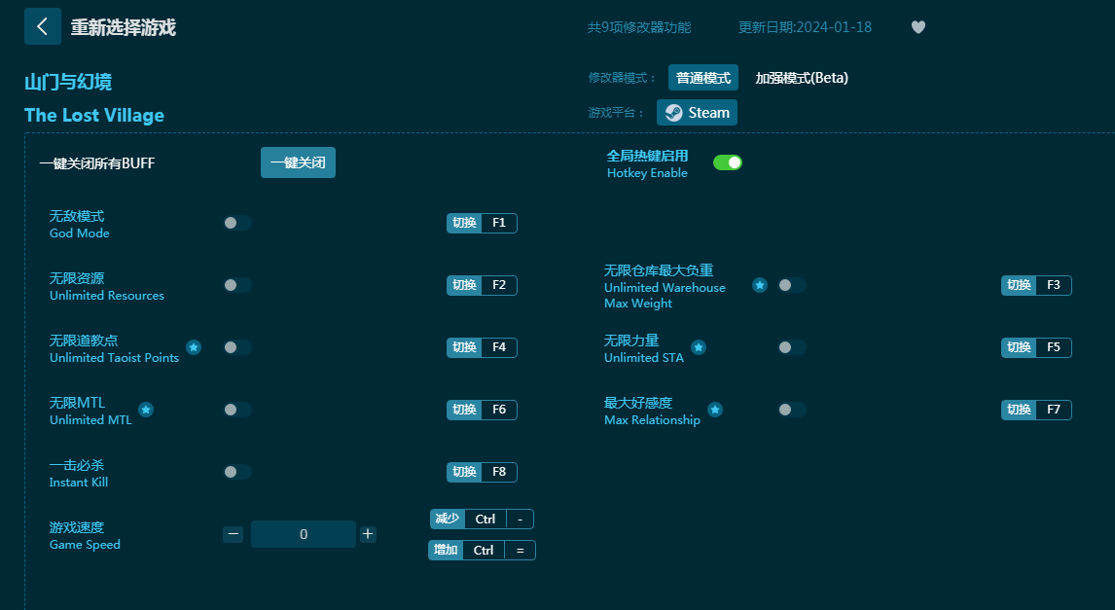The width and height of the screenshot is (1115, 610).
Task: Click star icon beside Unlimited STA
Action: pyautogui.click(x=699, y=347)
